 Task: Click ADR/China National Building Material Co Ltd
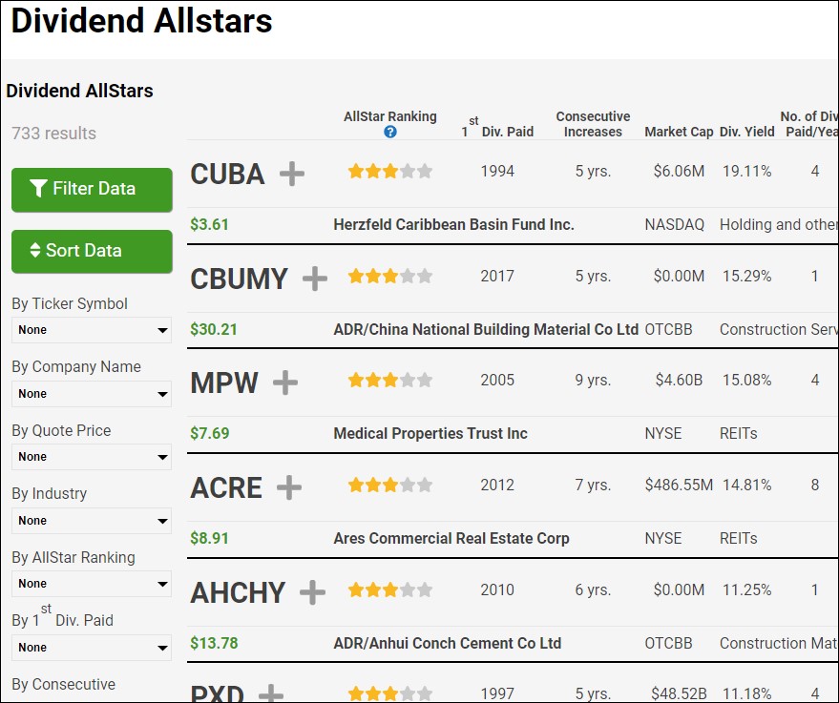click(x=486, y=329)
